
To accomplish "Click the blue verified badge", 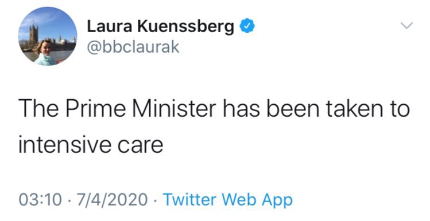I will [247, 26].
